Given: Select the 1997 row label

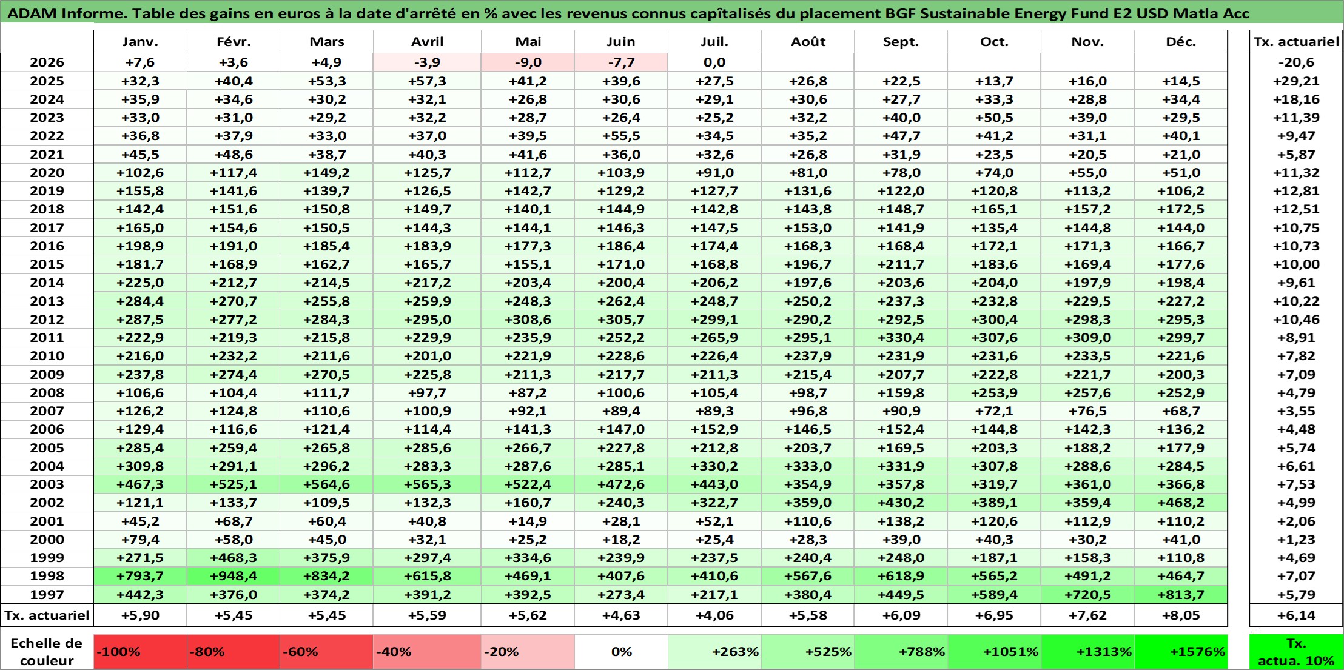Looking at the screenshot, I should pos(47,595).
